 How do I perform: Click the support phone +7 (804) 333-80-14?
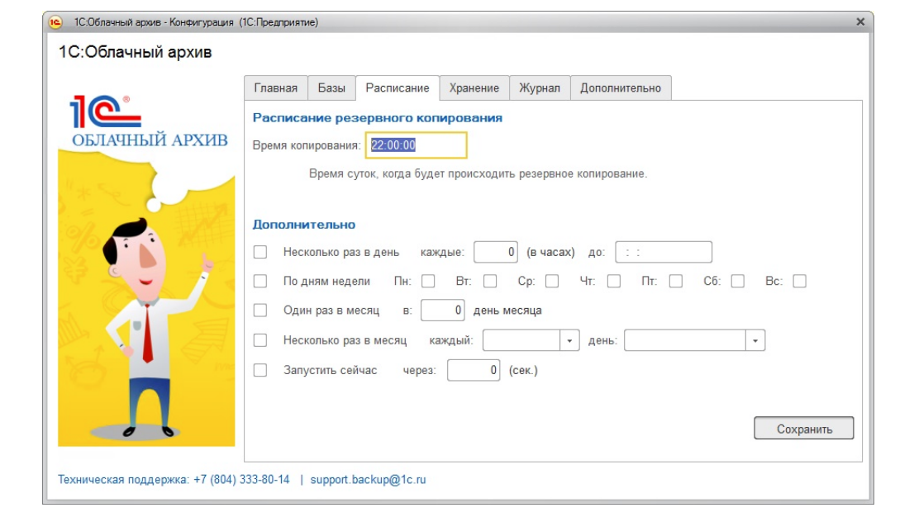tap(241, 479)
